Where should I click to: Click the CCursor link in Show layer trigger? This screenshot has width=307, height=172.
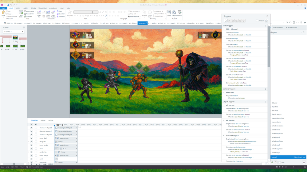(x=236, y=32)
